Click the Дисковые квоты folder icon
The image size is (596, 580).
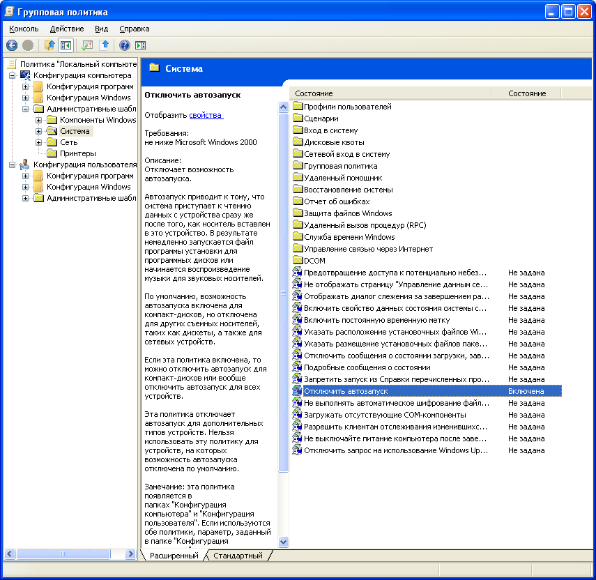click(298, 142)
